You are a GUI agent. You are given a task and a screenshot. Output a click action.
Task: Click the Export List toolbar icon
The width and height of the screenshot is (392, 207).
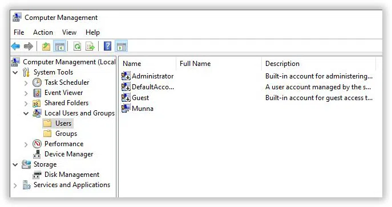(x=90, y=46)
